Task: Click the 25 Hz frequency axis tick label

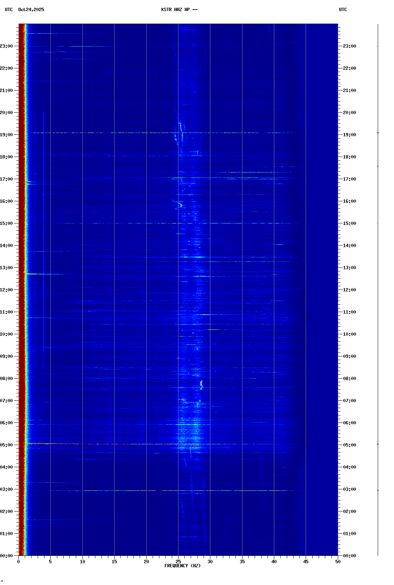Action: tap(178, 562)
